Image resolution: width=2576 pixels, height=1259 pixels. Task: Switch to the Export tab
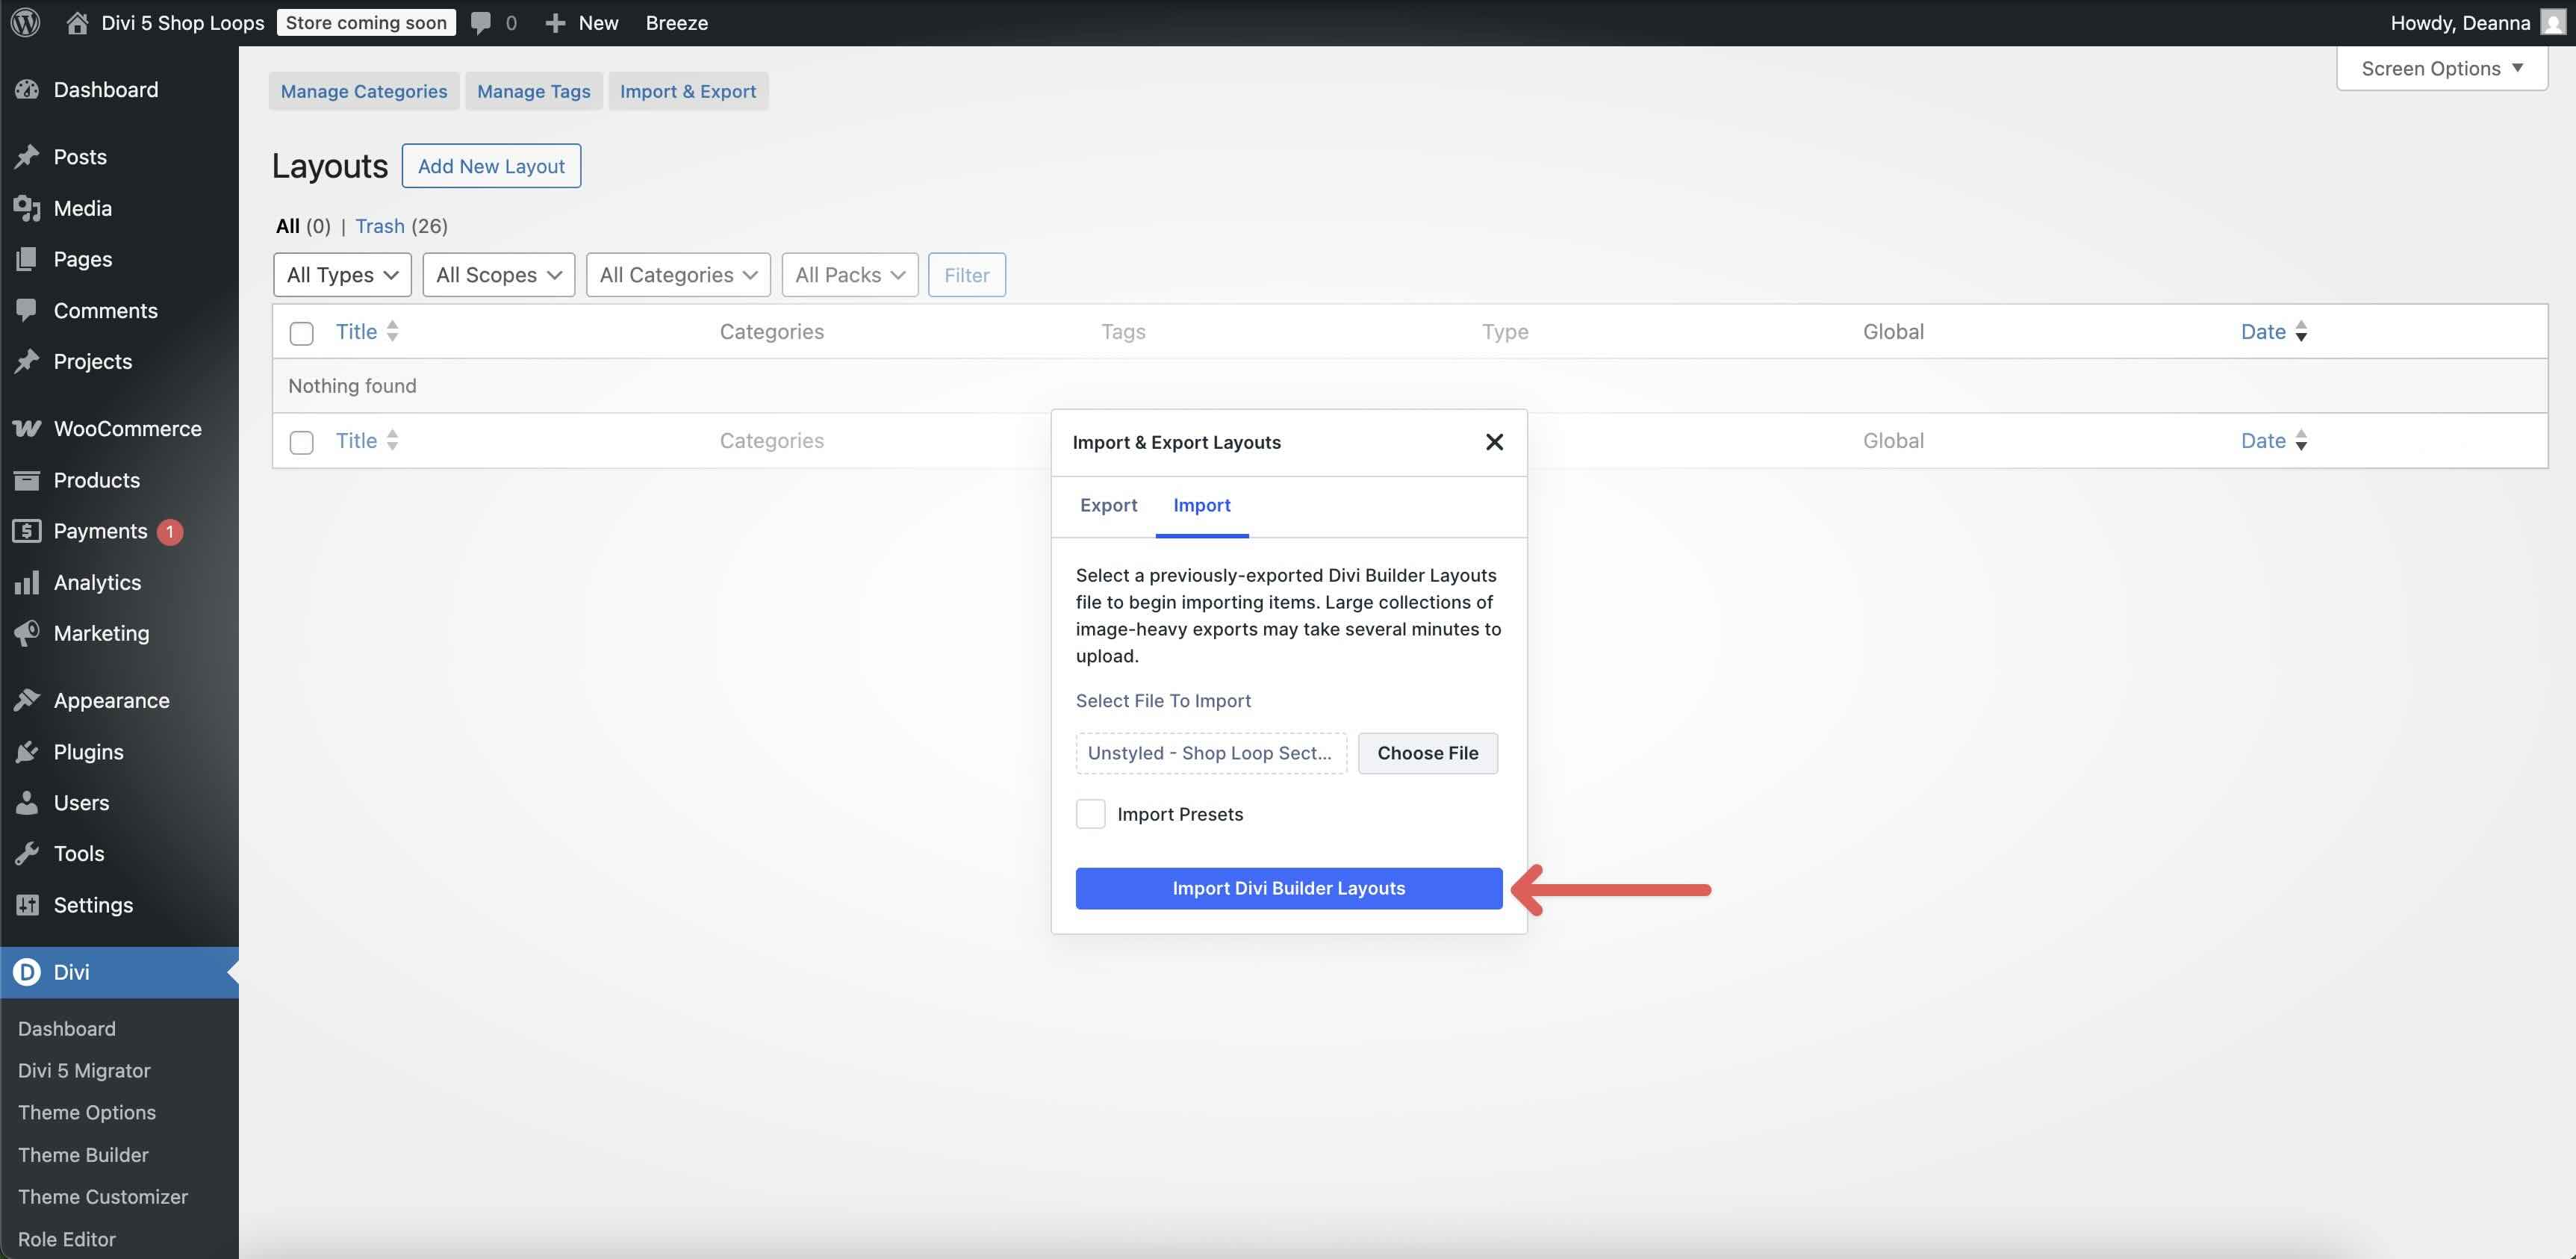click(x=1108, y=505)
